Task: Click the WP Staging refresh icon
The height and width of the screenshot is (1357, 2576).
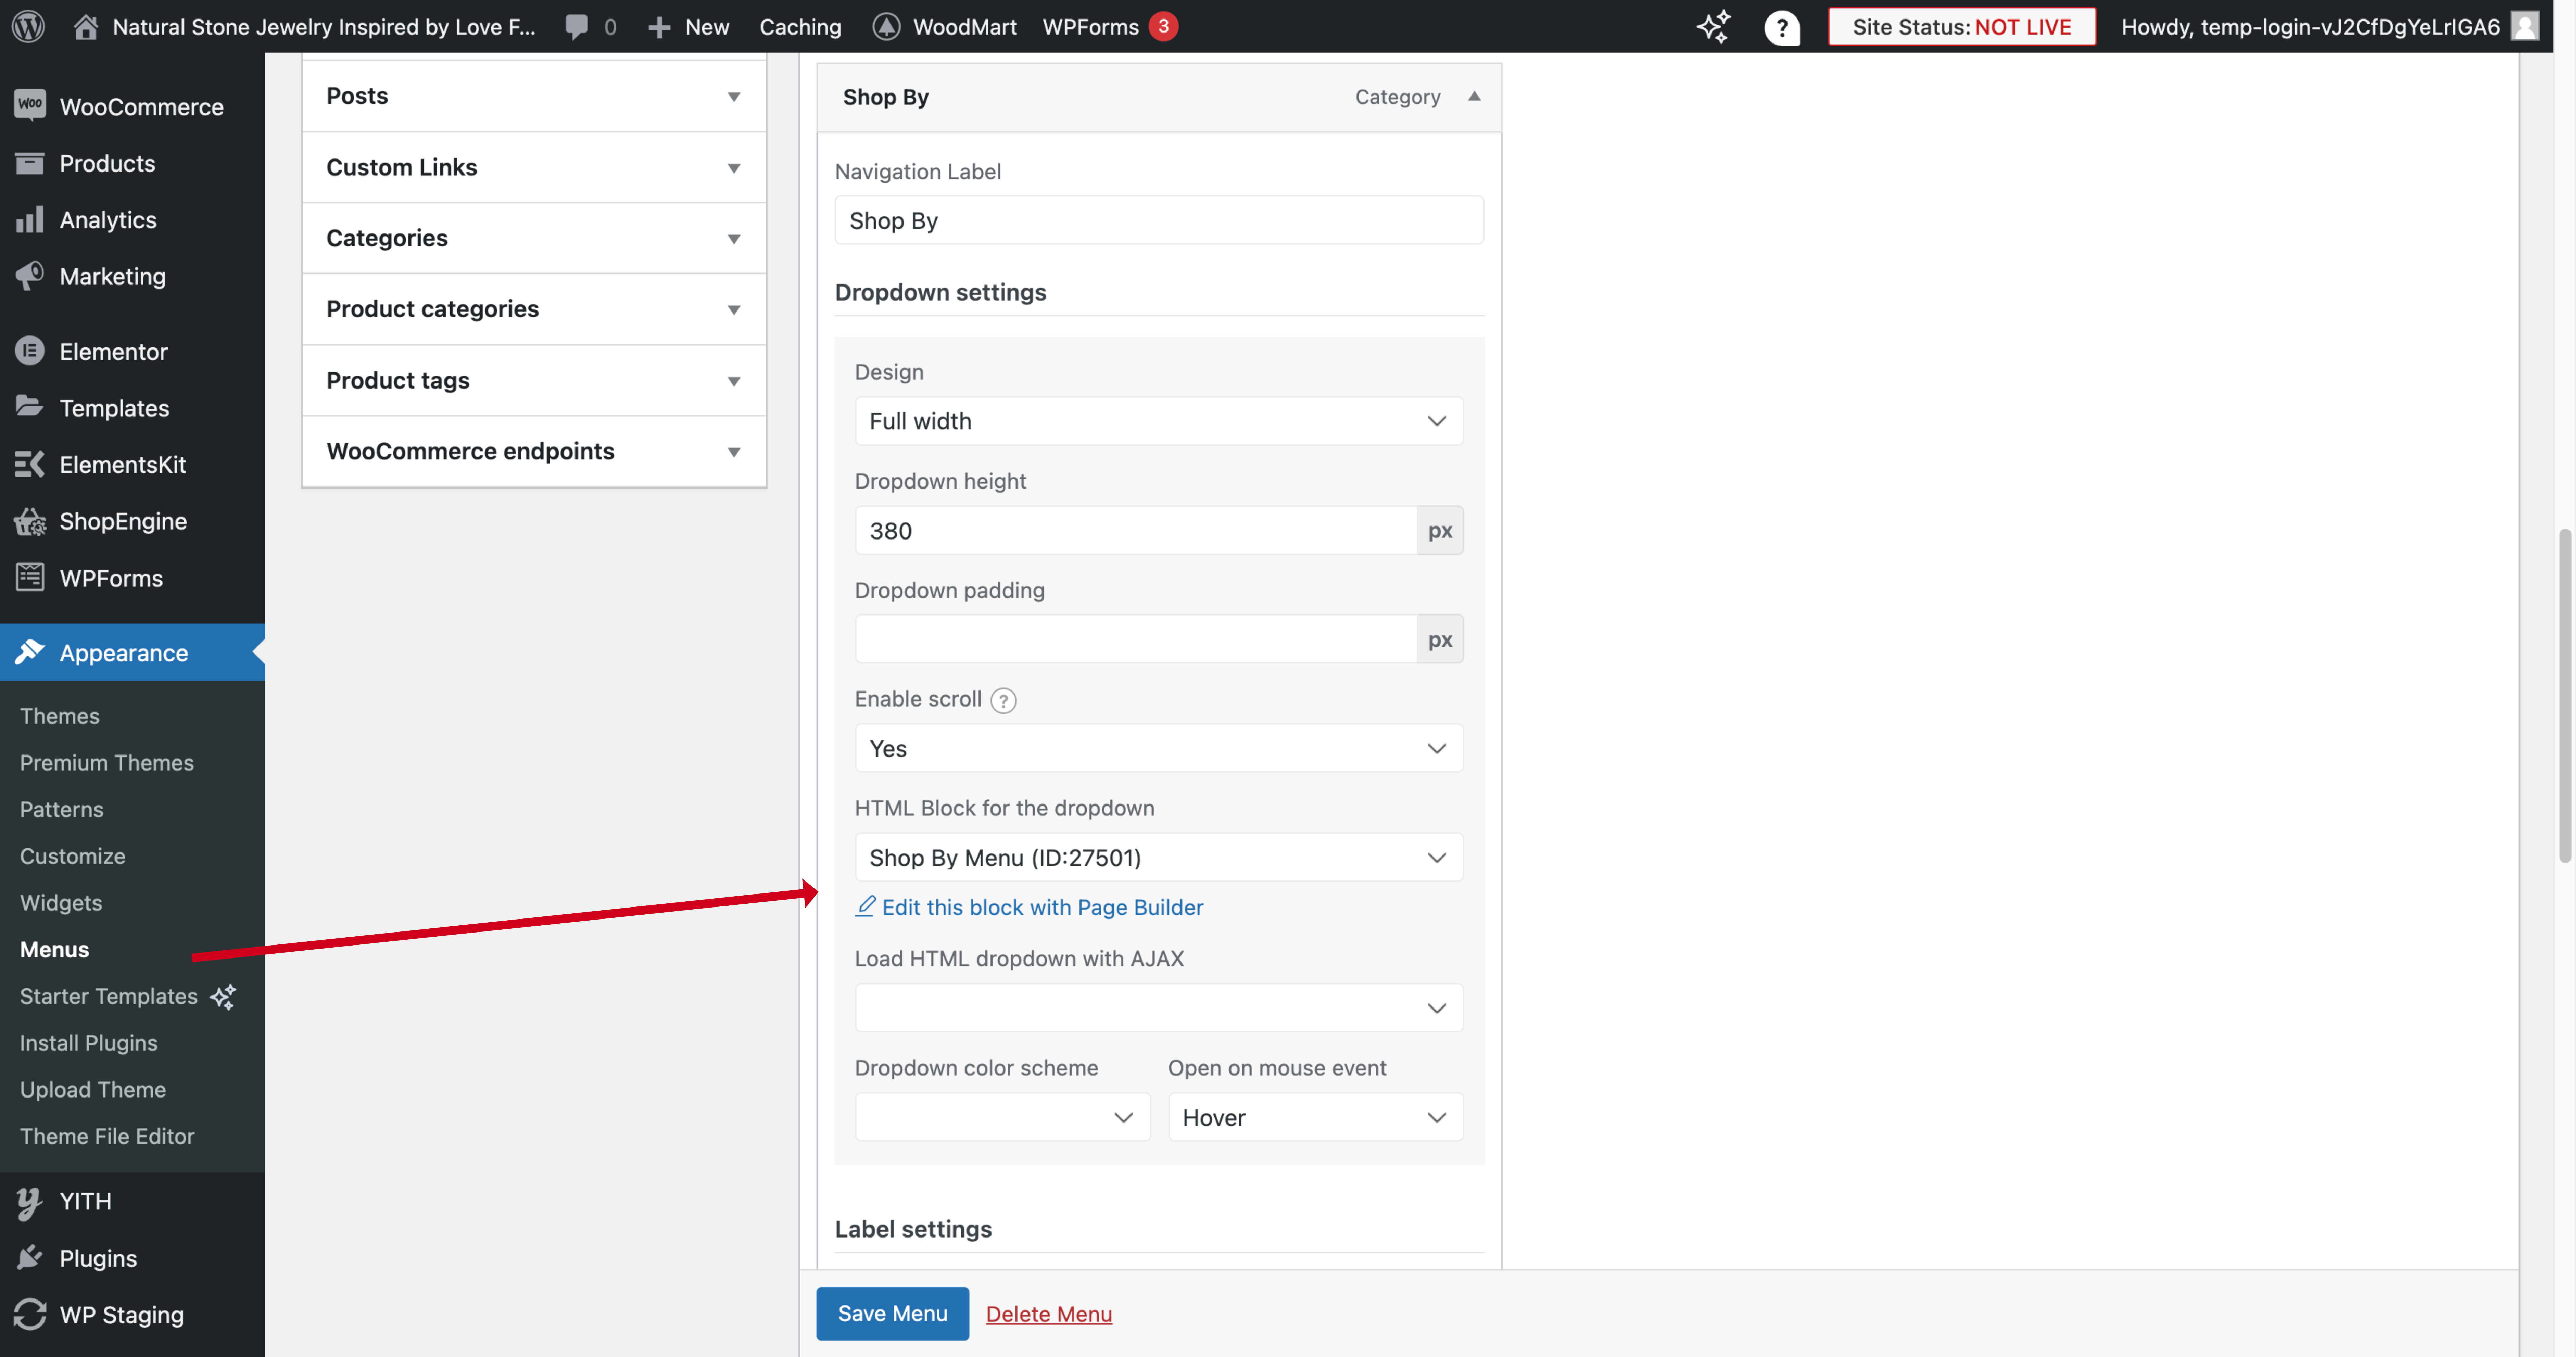Action: click(30, 1314)
